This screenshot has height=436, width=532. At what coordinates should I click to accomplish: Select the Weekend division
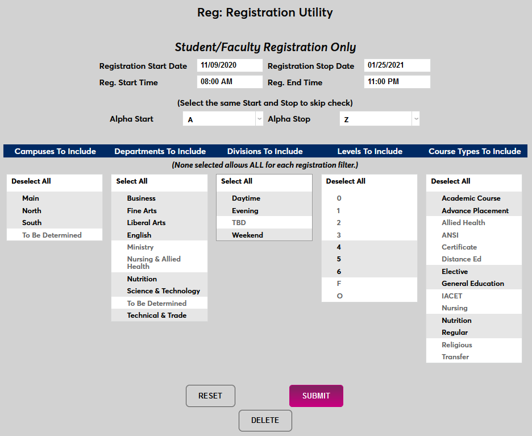coord(247,235)
